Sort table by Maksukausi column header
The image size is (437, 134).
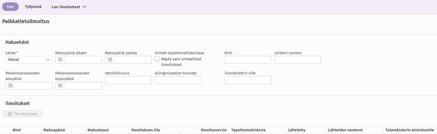[98, 130]
